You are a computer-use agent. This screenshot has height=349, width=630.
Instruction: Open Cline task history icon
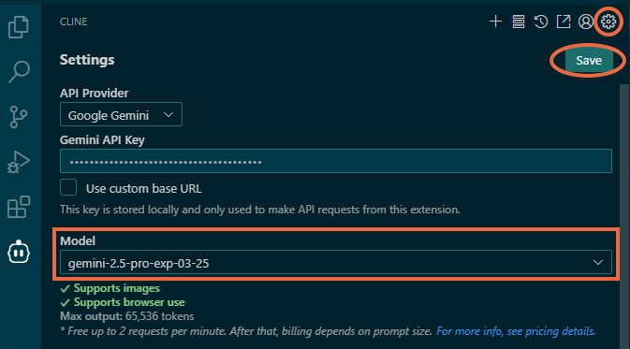tap(541, 22)
